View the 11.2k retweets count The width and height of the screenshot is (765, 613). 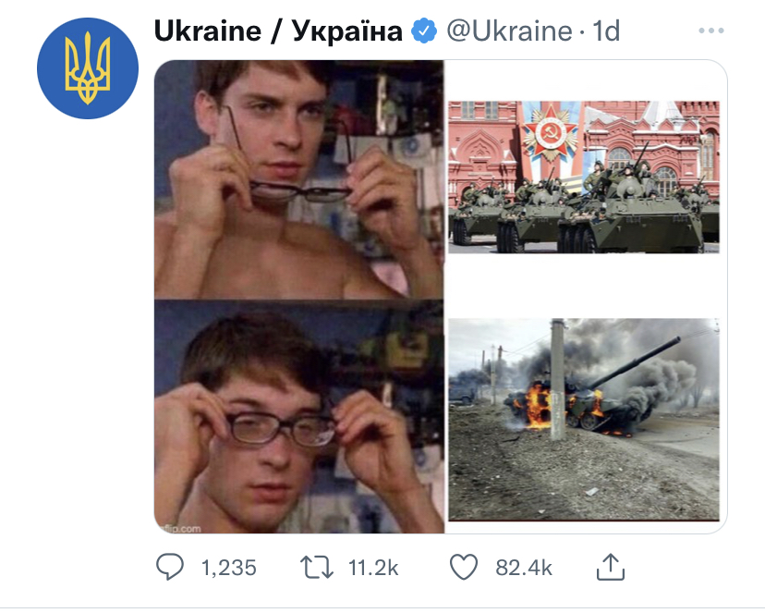(373, 568)
